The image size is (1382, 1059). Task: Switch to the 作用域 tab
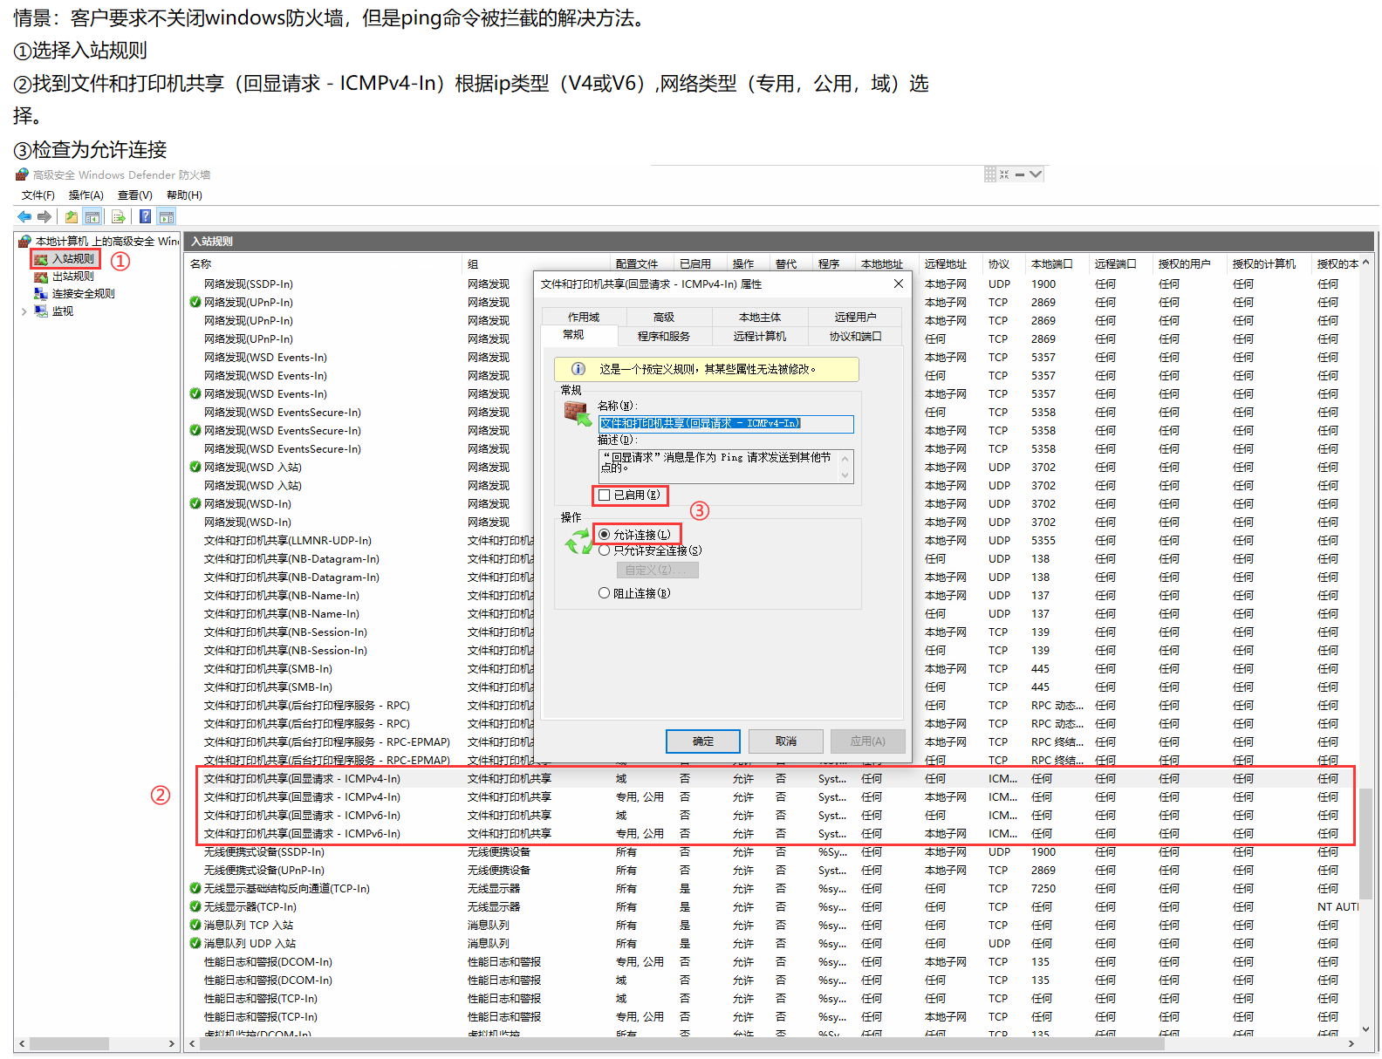584,318
